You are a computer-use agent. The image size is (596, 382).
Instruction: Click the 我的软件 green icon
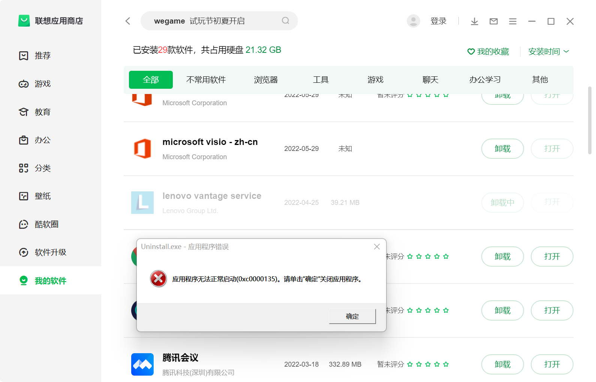pyautogui.click(x=24, y=281)
